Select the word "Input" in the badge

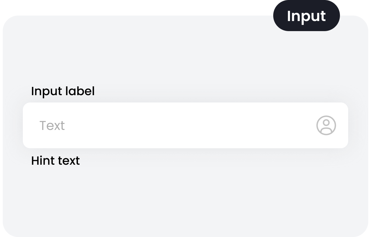click(x=306, y=16)
